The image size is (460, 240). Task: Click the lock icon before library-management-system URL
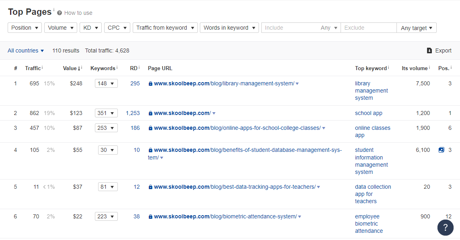point(150,84)
